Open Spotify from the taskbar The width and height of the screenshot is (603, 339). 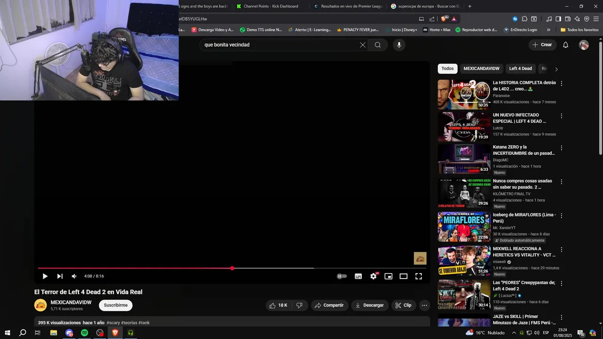(x=84, y=333)
